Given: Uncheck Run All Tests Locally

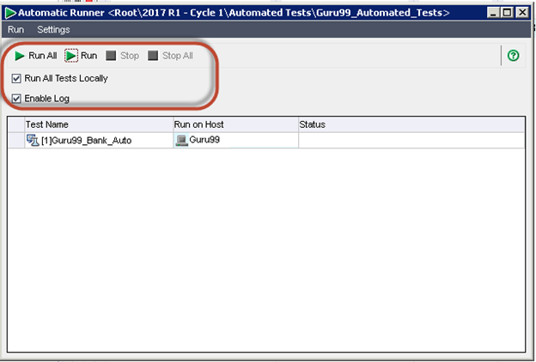Looking at the screenshot, I should [x=17, y=78].
